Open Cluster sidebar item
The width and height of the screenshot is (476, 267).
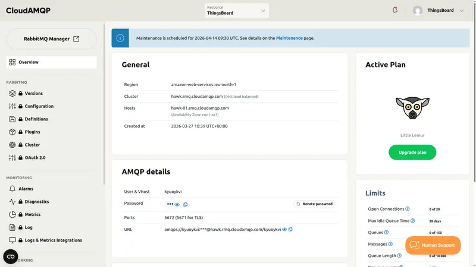[x=32, y=145]
